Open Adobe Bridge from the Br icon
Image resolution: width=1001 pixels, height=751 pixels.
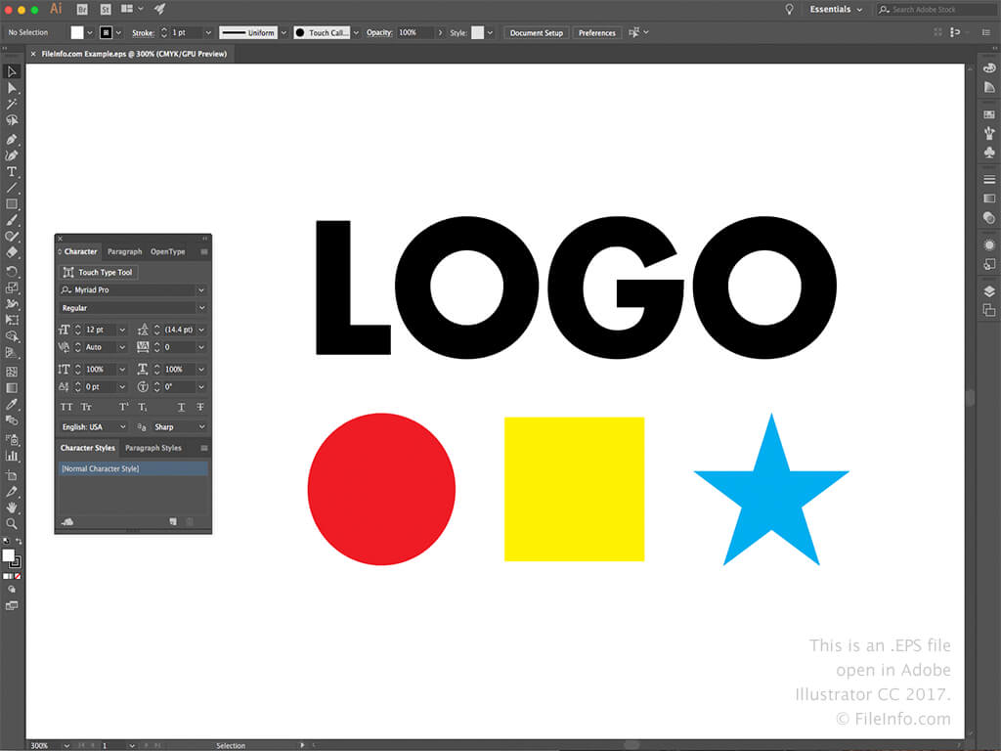coord(82,9)
